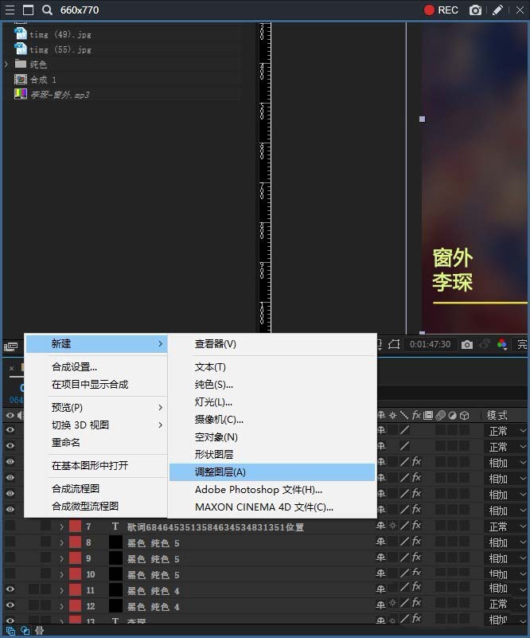Toggle the fx switch on layer 11
The width and height of the screenshot is (530, 638).
(416, 587)
